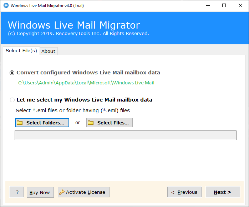Click the window title text in title bar
Image resolution: width=249 pixels, height=207 pixels.
tap(47, 6)
